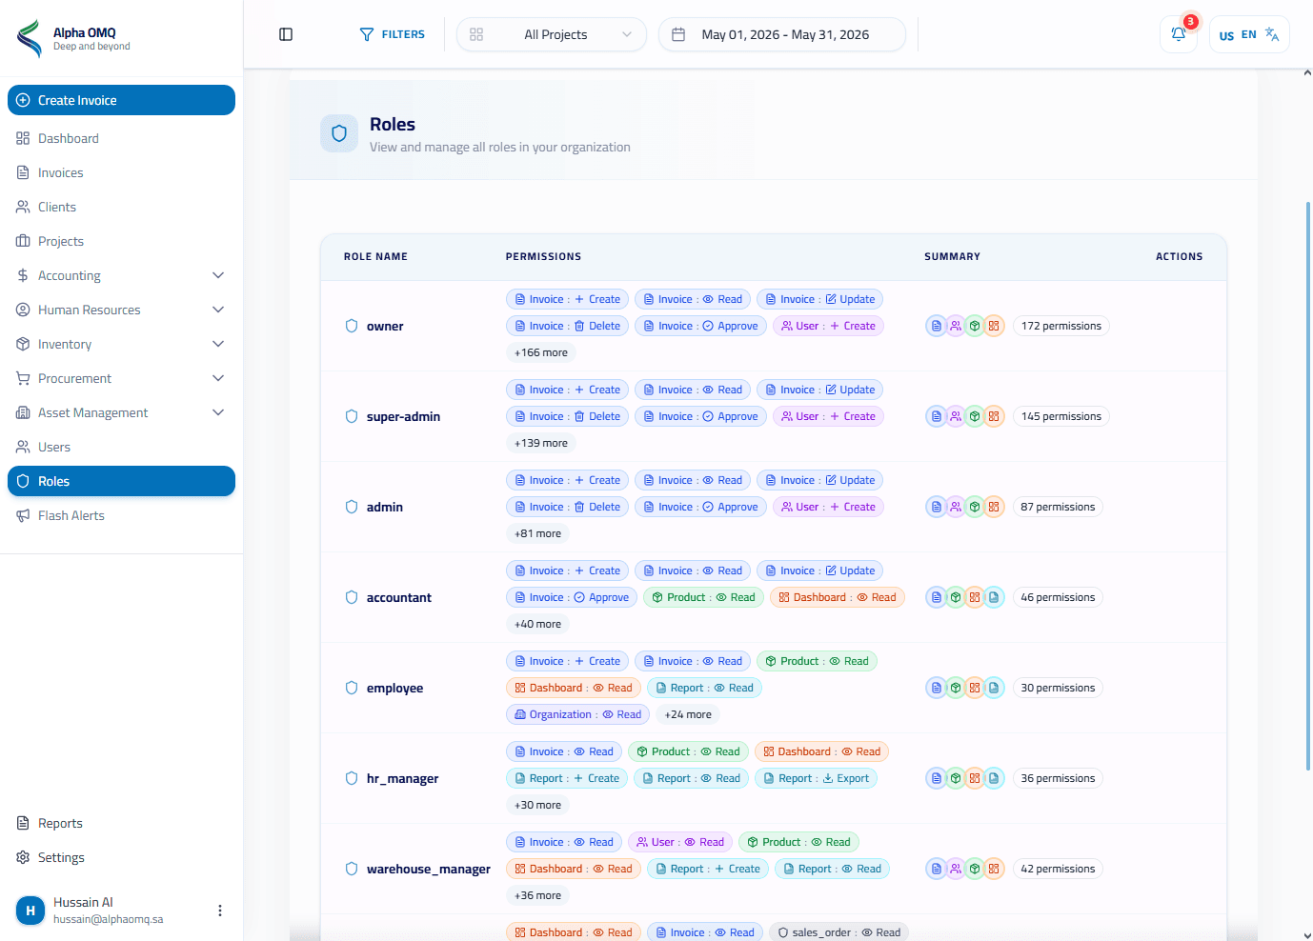This screenshot has height=941, width=1313.
Task: Click the calendar icon in date range
Action: click(x=678, y=34)
